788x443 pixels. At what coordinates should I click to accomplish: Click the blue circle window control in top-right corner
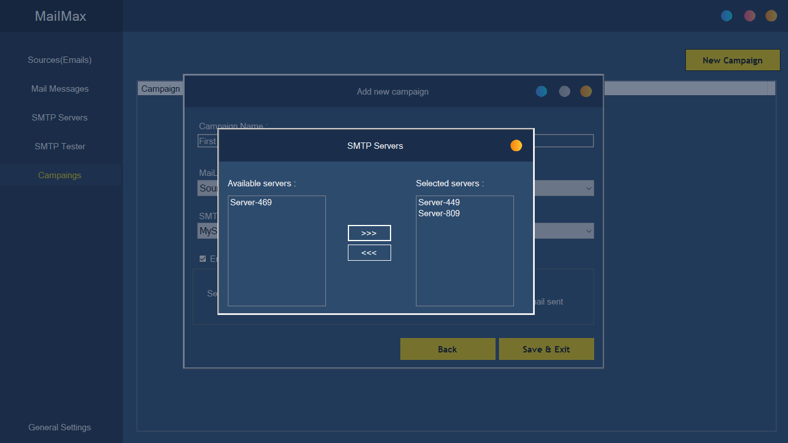pos(727,16)
